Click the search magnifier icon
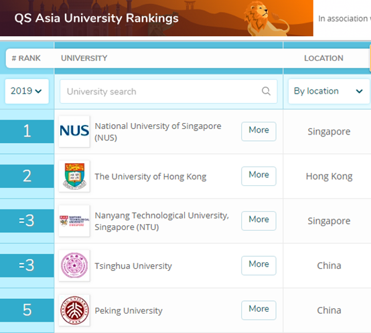The height and width of the screenshot is (333, 371). (x=266, y=91)
